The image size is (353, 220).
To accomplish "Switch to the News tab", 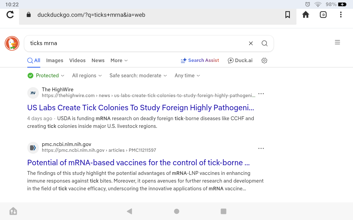I will tap(98, 61).
